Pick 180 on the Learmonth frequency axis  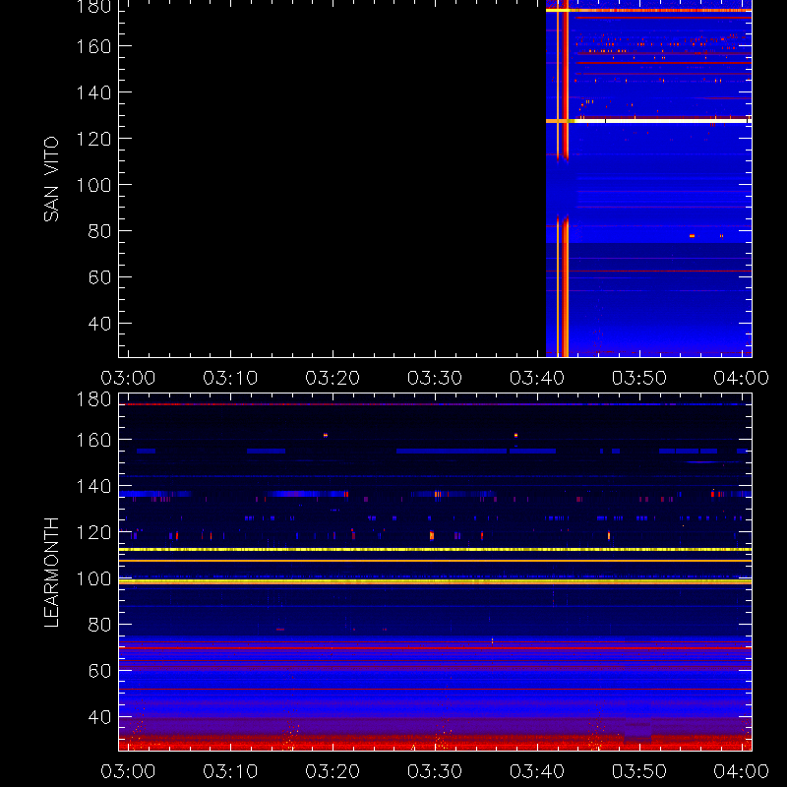pyautogui.click(x=93, y=400)
